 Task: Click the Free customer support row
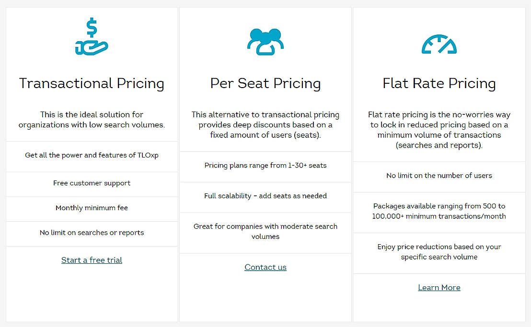coord(92,183)
